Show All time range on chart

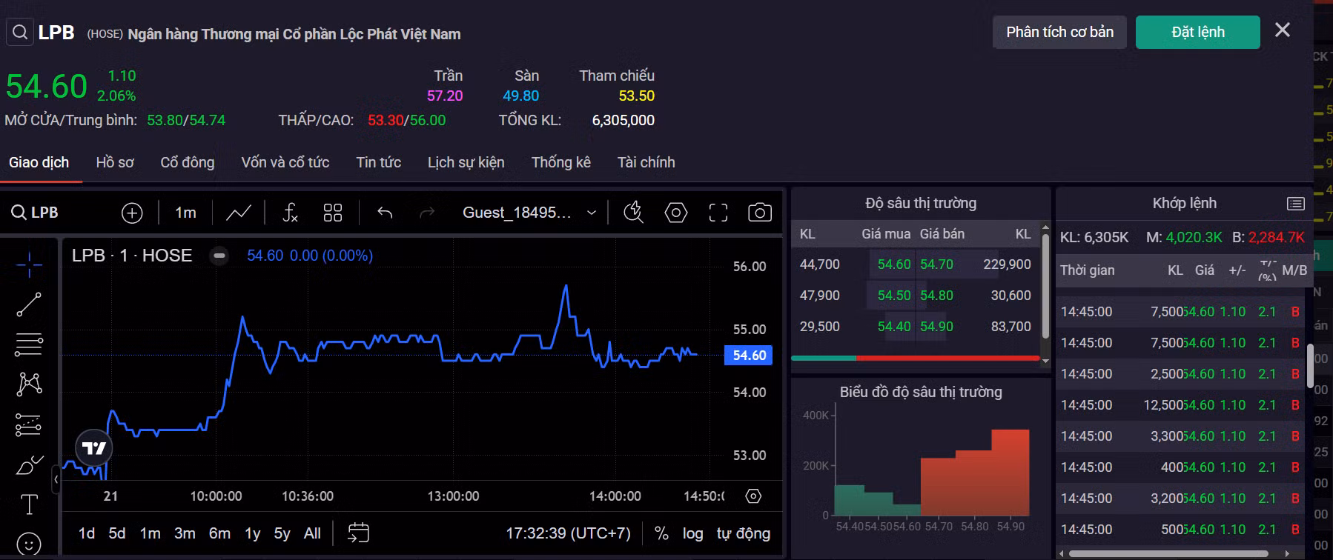tap(312, 533)
